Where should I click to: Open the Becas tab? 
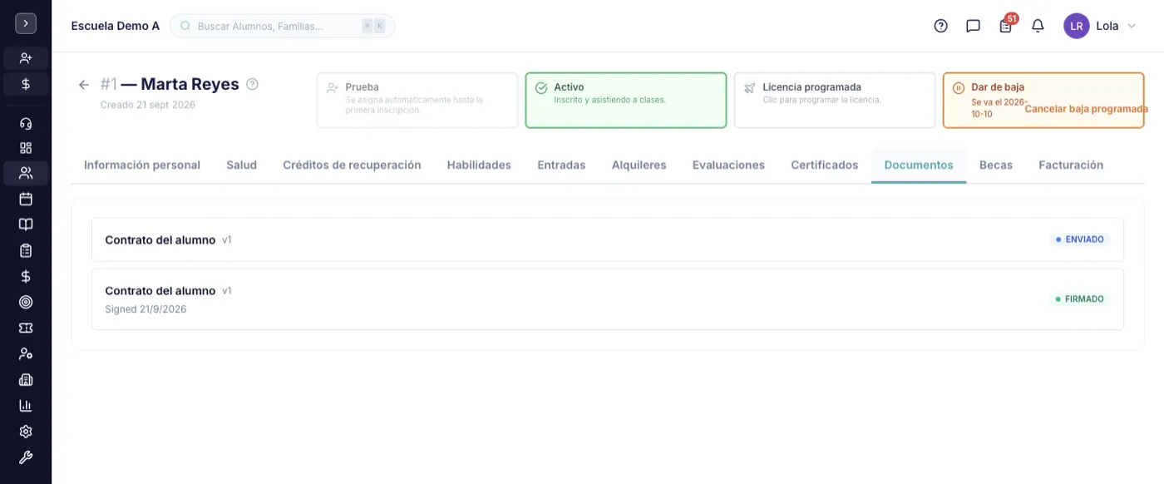pos(996,165)
